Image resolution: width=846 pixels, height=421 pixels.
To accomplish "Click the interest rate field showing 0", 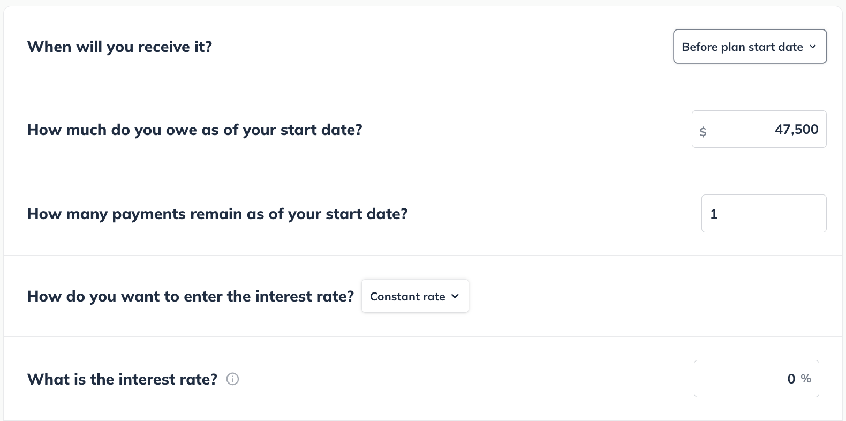I will pos(756,379).
